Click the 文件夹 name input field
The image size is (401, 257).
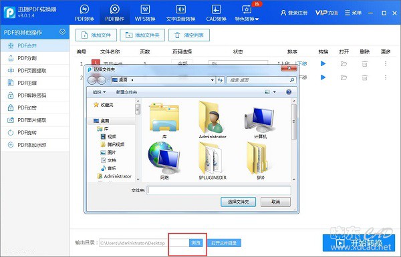point(219,190)
